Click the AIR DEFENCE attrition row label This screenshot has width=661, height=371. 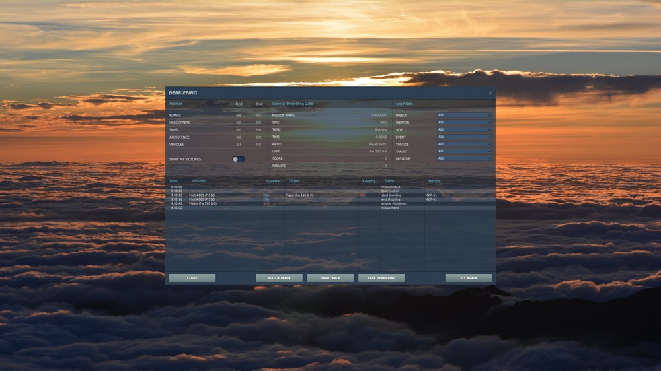[179, 137]
